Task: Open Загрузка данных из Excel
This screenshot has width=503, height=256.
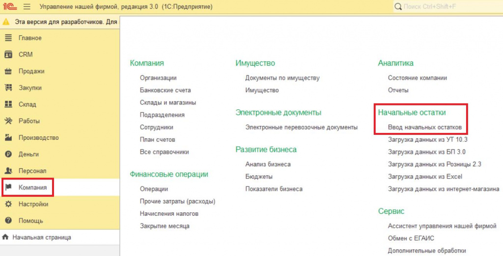Action: coord(425,177)
